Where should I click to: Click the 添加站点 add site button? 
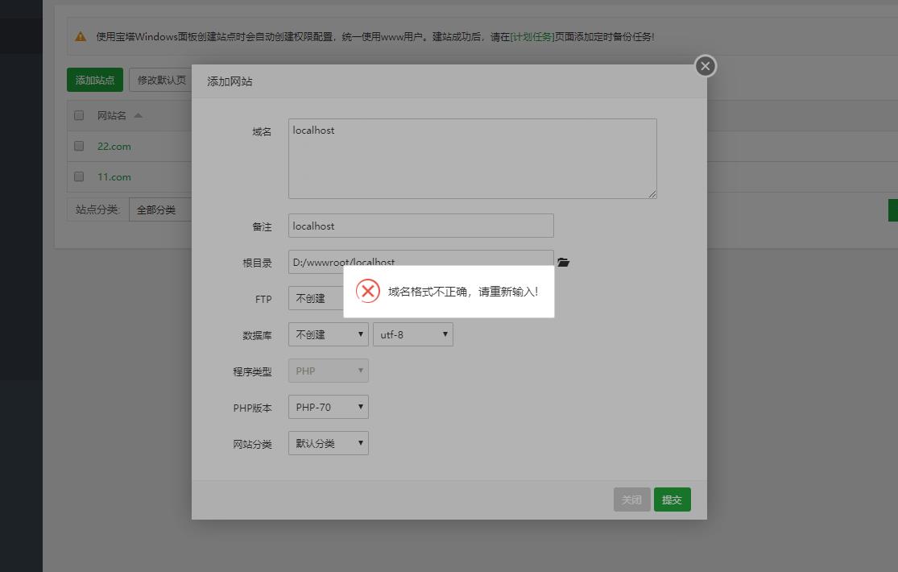pyautogui.click(x=95, y=80)
